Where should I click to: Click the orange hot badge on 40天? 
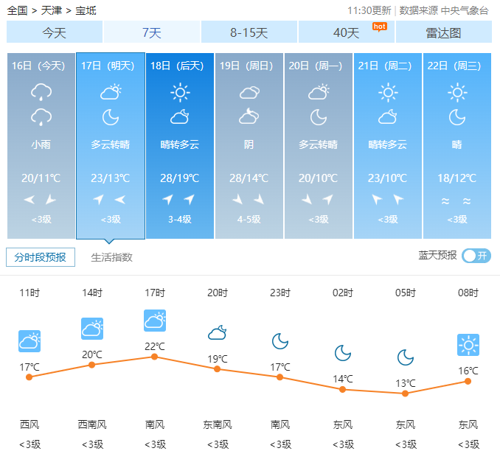(380, 27)
